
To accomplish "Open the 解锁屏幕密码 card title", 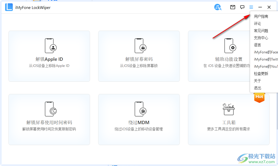I will 139,59.
